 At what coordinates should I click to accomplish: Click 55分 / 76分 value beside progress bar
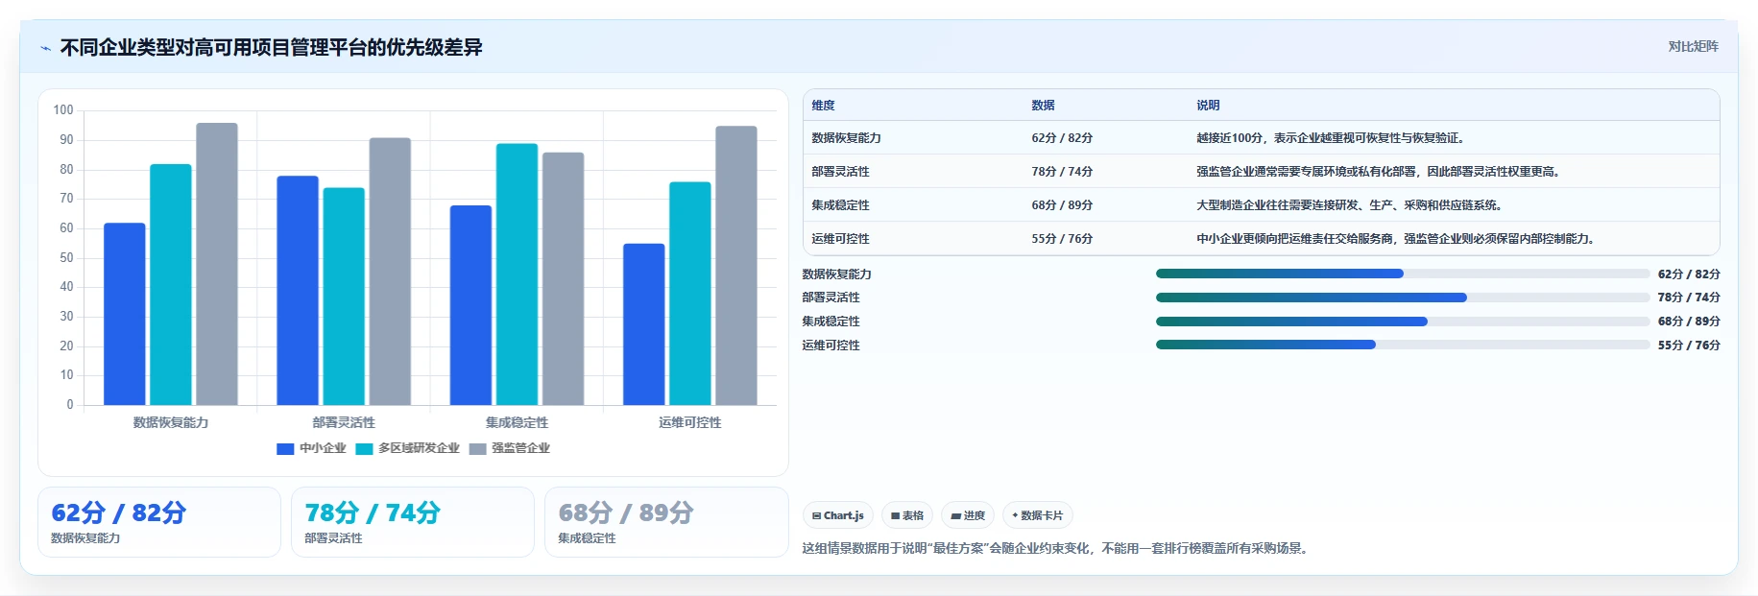pos(1689,346)
